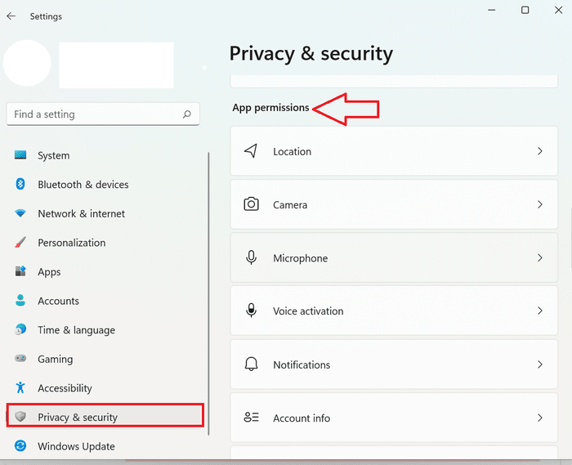Open Gaming settings
This screenshot has height=465, width=572.
point(105,359)
